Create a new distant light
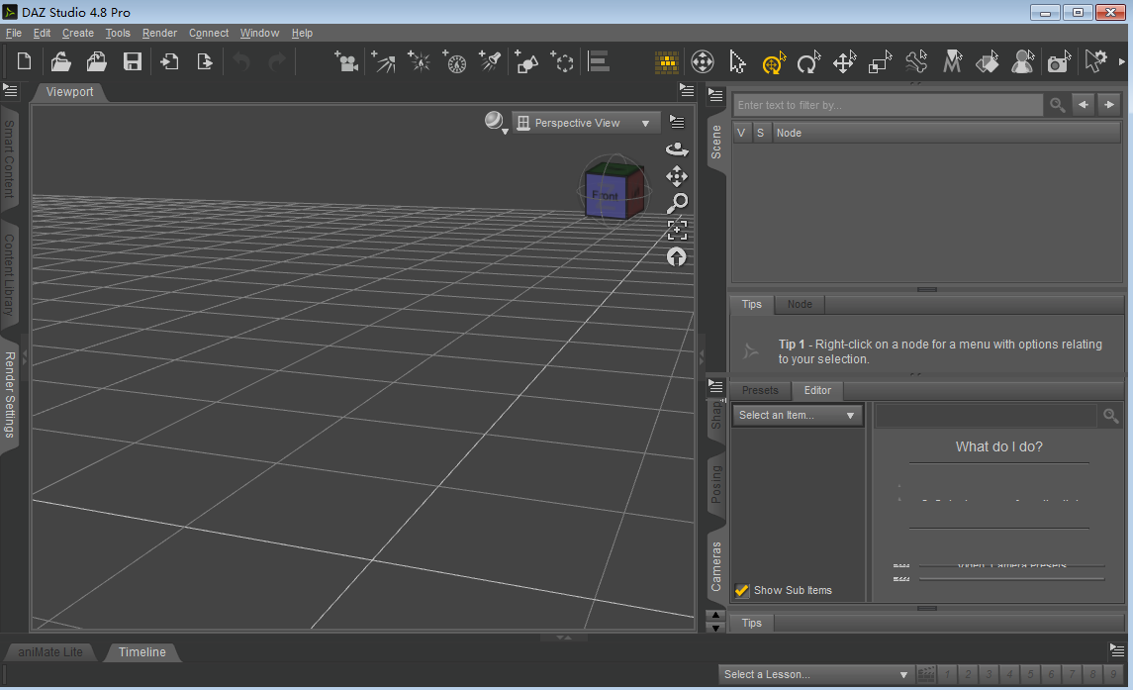This screenshot has height=690, width=1133. coord(383,61)
